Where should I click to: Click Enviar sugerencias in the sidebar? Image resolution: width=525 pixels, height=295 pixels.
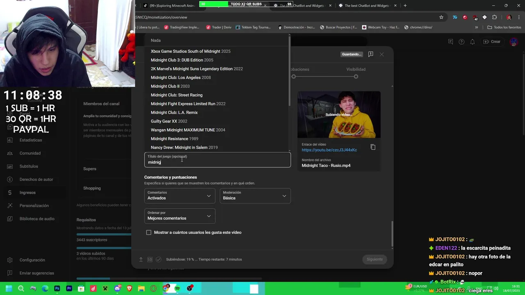37,273
